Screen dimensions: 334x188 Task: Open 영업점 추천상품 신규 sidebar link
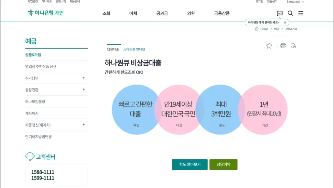(x=41, y=67)
